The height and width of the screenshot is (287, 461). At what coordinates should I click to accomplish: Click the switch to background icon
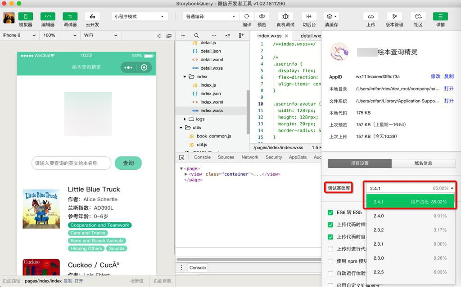point(309,17)
